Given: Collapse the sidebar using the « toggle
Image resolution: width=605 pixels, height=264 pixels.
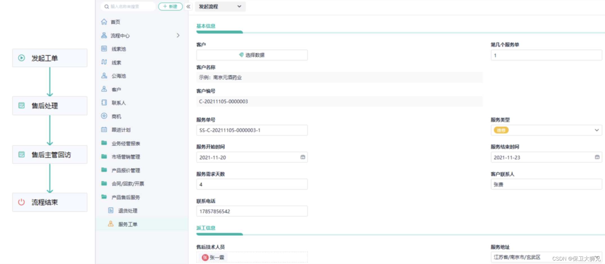Looking at the screenshot, I should point(188,6).
